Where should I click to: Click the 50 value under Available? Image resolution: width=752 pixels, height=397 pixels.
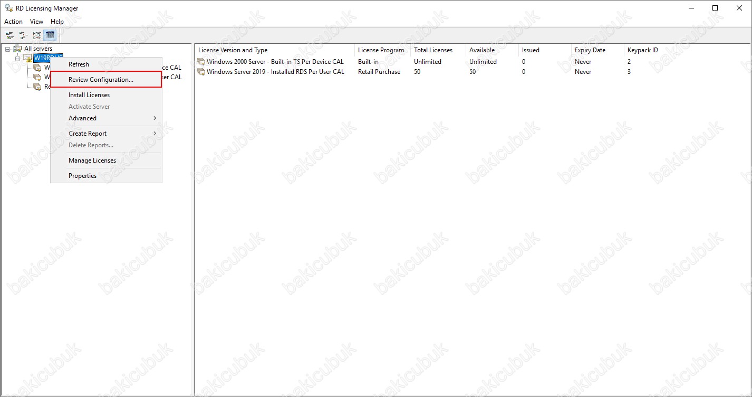click(x=473, y=72)
